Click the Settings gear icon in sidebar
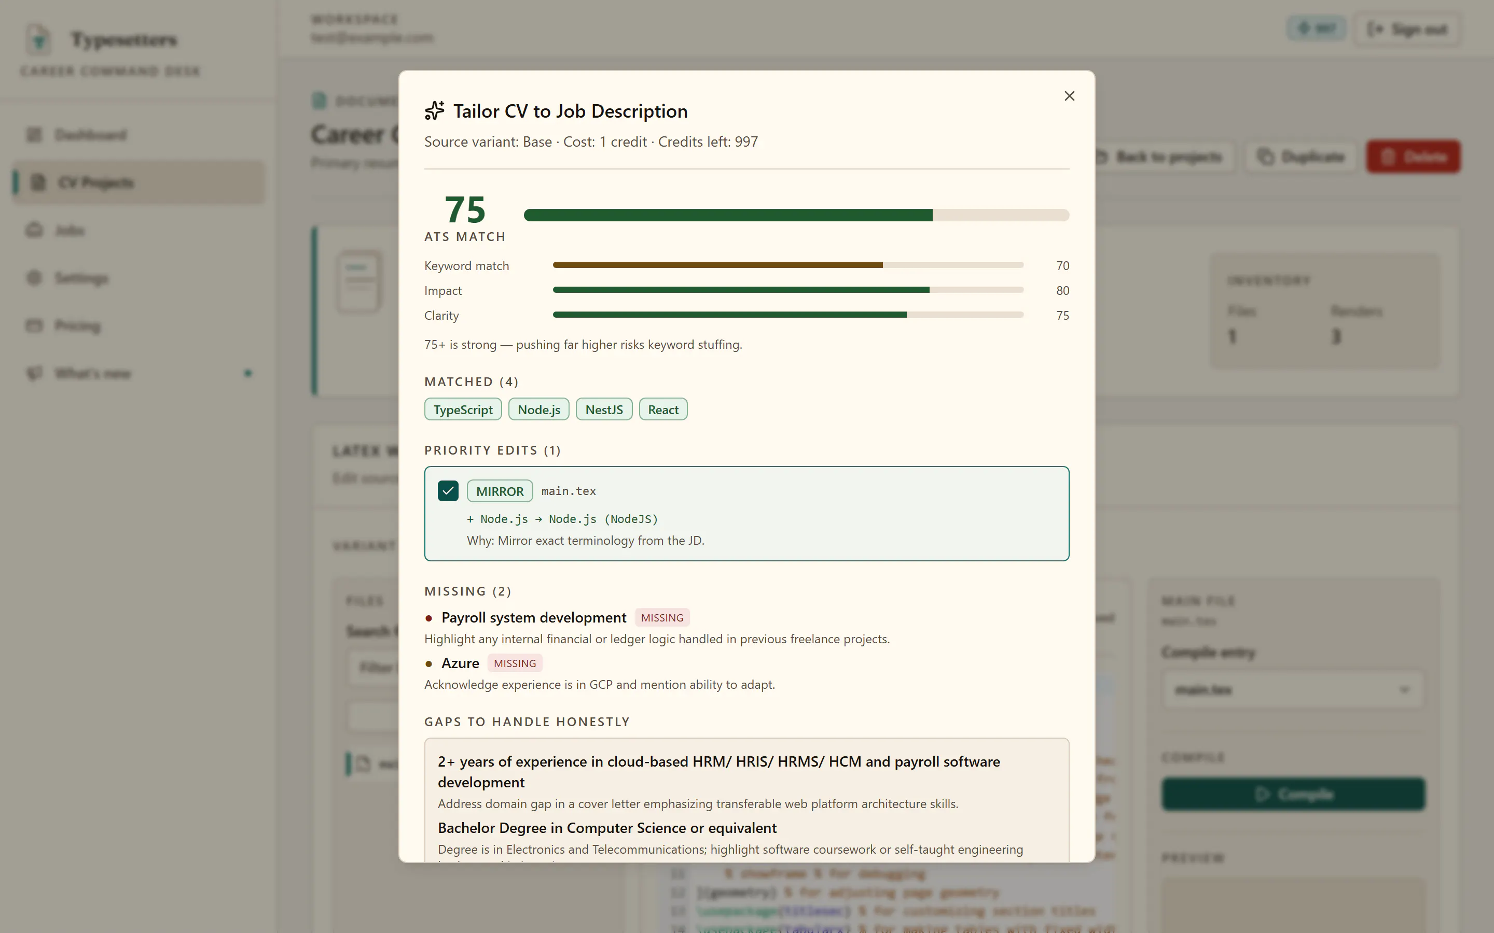 35,278
